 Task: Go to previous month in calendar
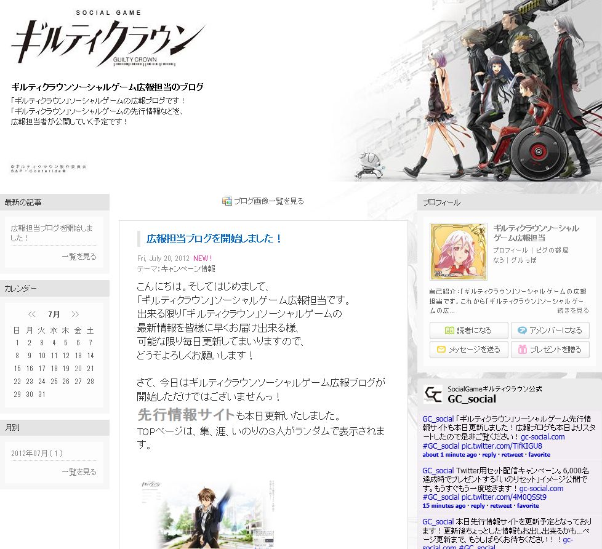(x=32, y=315)
